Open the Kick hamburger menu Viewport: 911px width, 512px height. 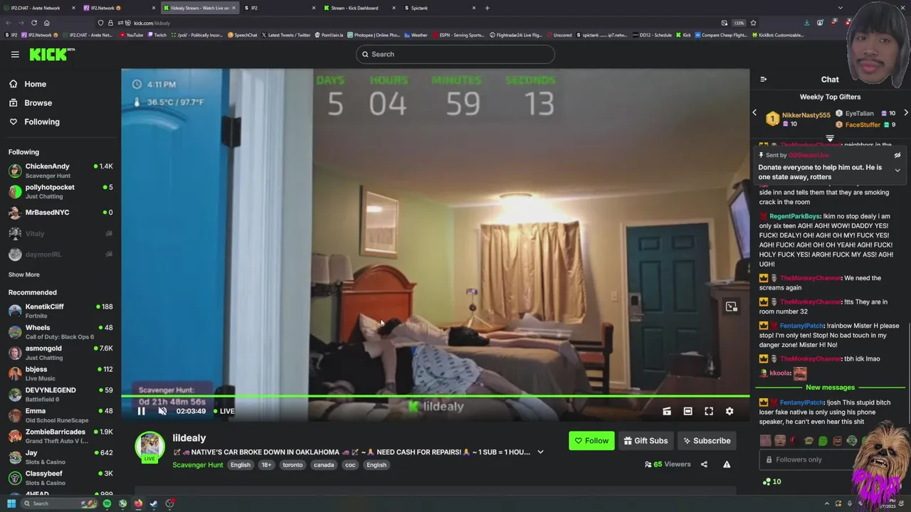coord(15,54)
